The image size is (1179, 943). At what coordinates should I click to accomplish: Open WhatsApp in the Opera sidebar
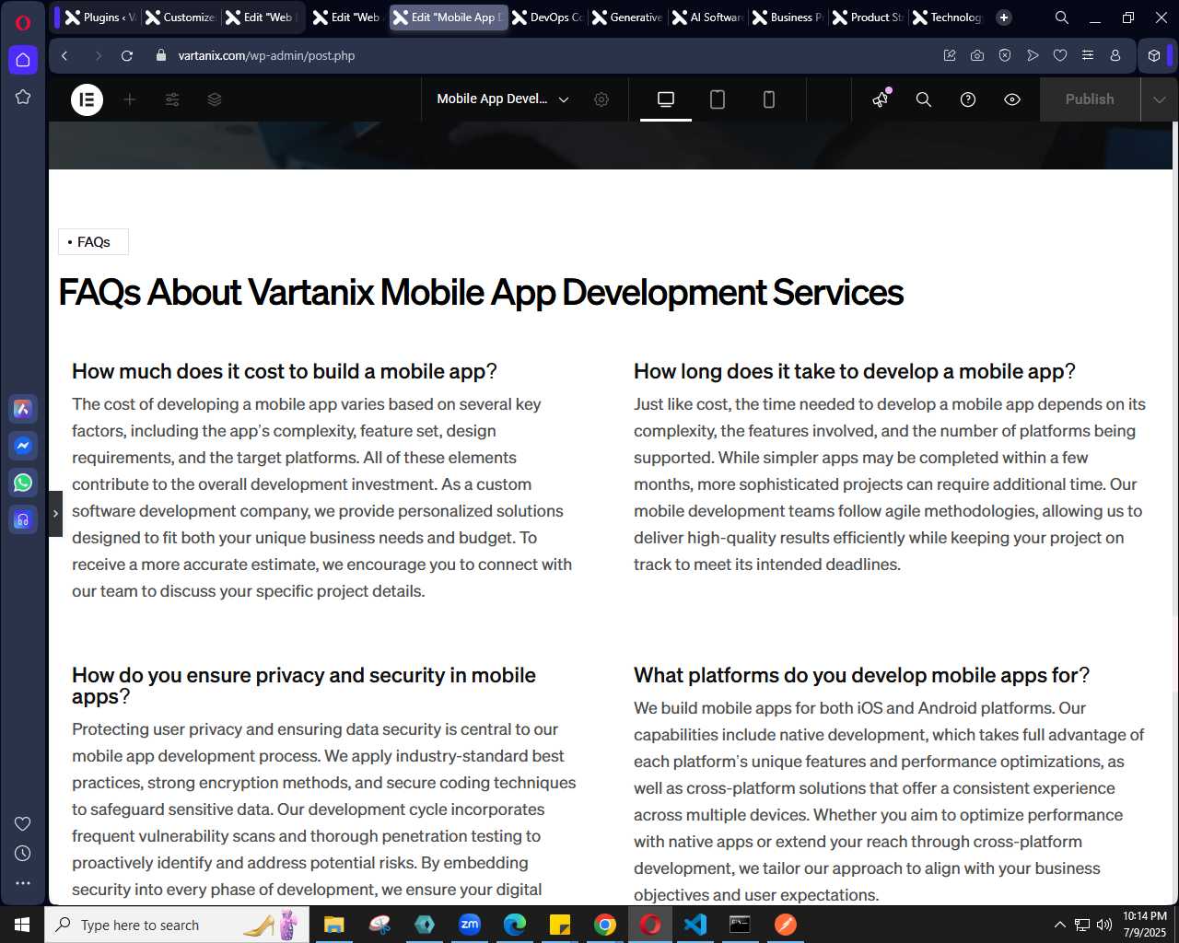click(x=23, y=482)
